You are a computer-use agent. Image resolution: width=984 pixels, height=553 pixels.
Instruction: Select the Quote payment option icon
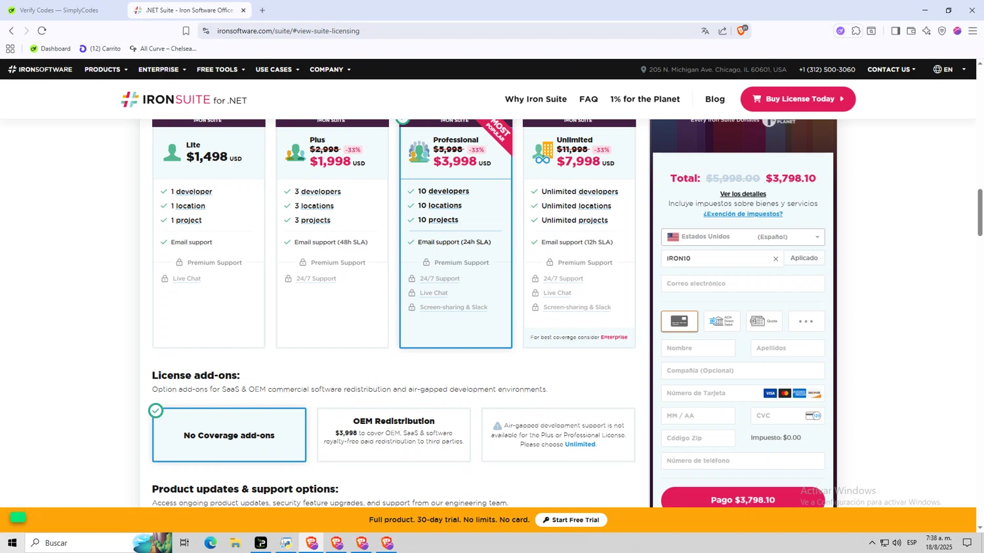coord(764,321)
